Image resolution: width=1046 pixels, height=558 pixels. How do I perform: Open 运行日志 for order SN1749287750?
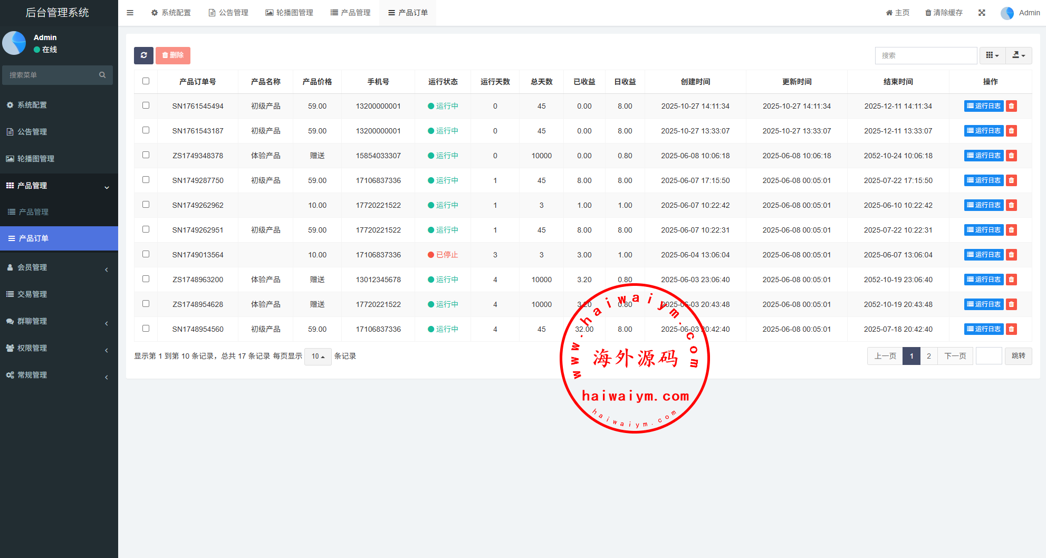(x=983, y=180)
